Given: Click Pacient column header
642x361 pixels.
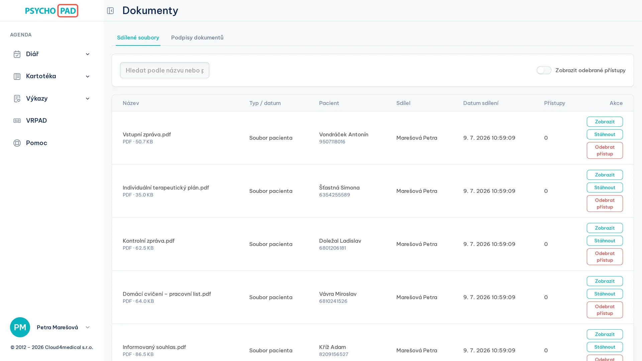Looking at the screenshot, I should point(329,103).
